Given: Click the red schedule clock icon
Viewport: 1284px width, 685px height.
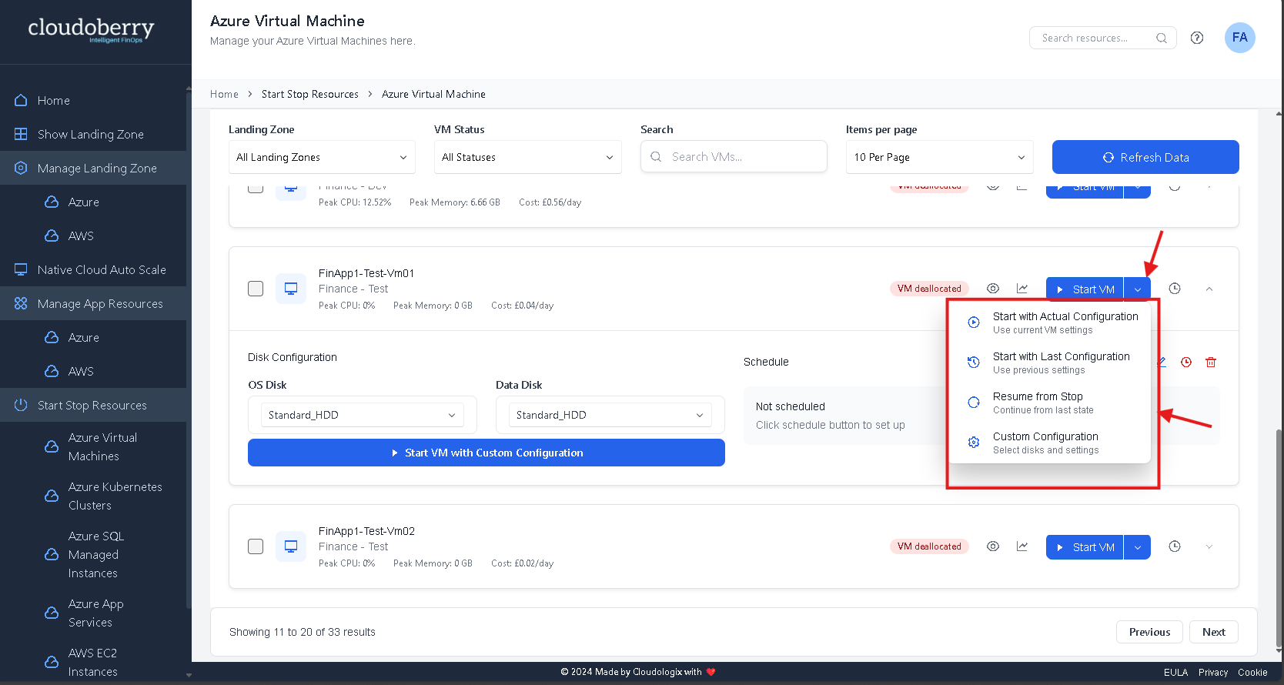Looking at the screenshot, I should tap(1186, 362).
